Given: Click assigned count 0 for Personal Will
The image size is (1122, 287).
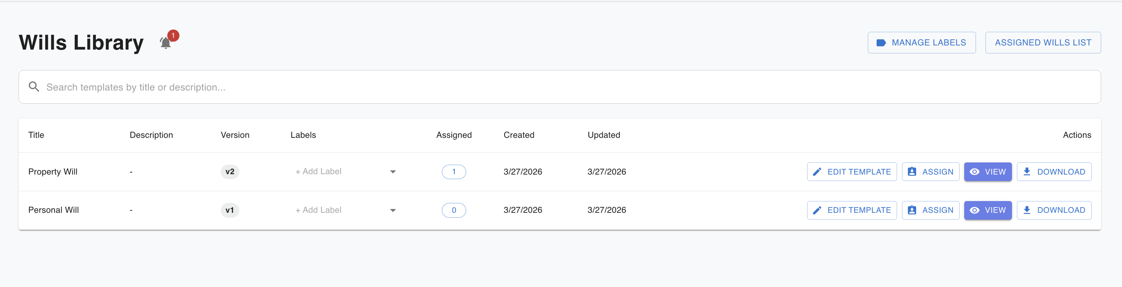Looking at the screenshot, I should click(453, 210).
